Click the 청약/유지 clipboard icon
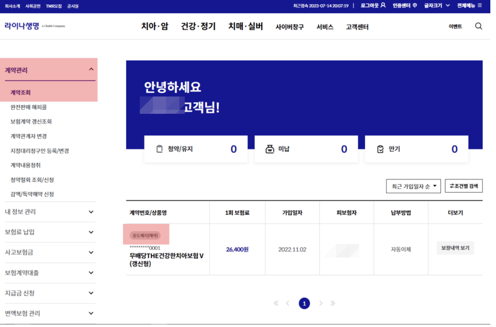The width and height of the screenshot is (496, 327). [x=159, y=149]
